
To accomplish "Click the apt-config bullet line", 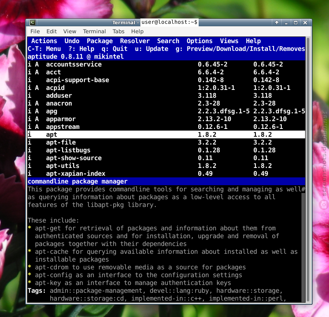I will pos(135,275).
